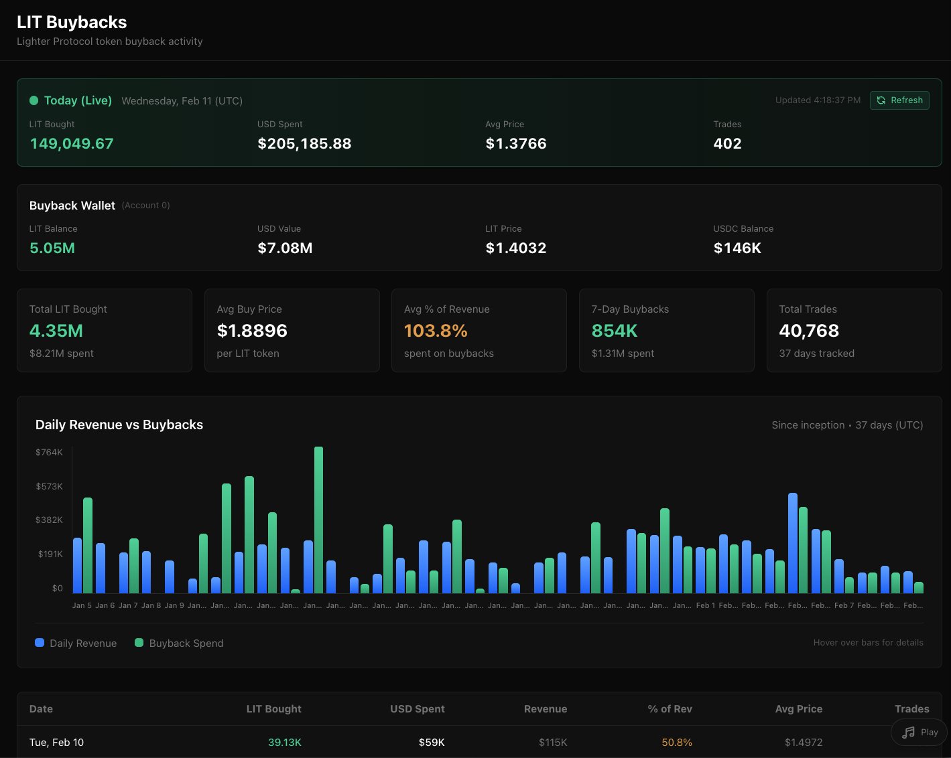Click the Revenue column header

click(545, 708)
